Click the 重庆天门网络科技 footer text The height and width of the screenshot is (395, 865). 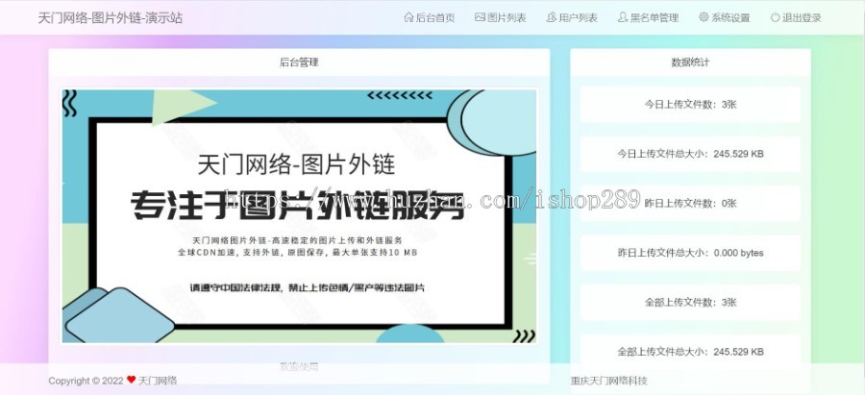pyautogui.click(x=608, y=381)
